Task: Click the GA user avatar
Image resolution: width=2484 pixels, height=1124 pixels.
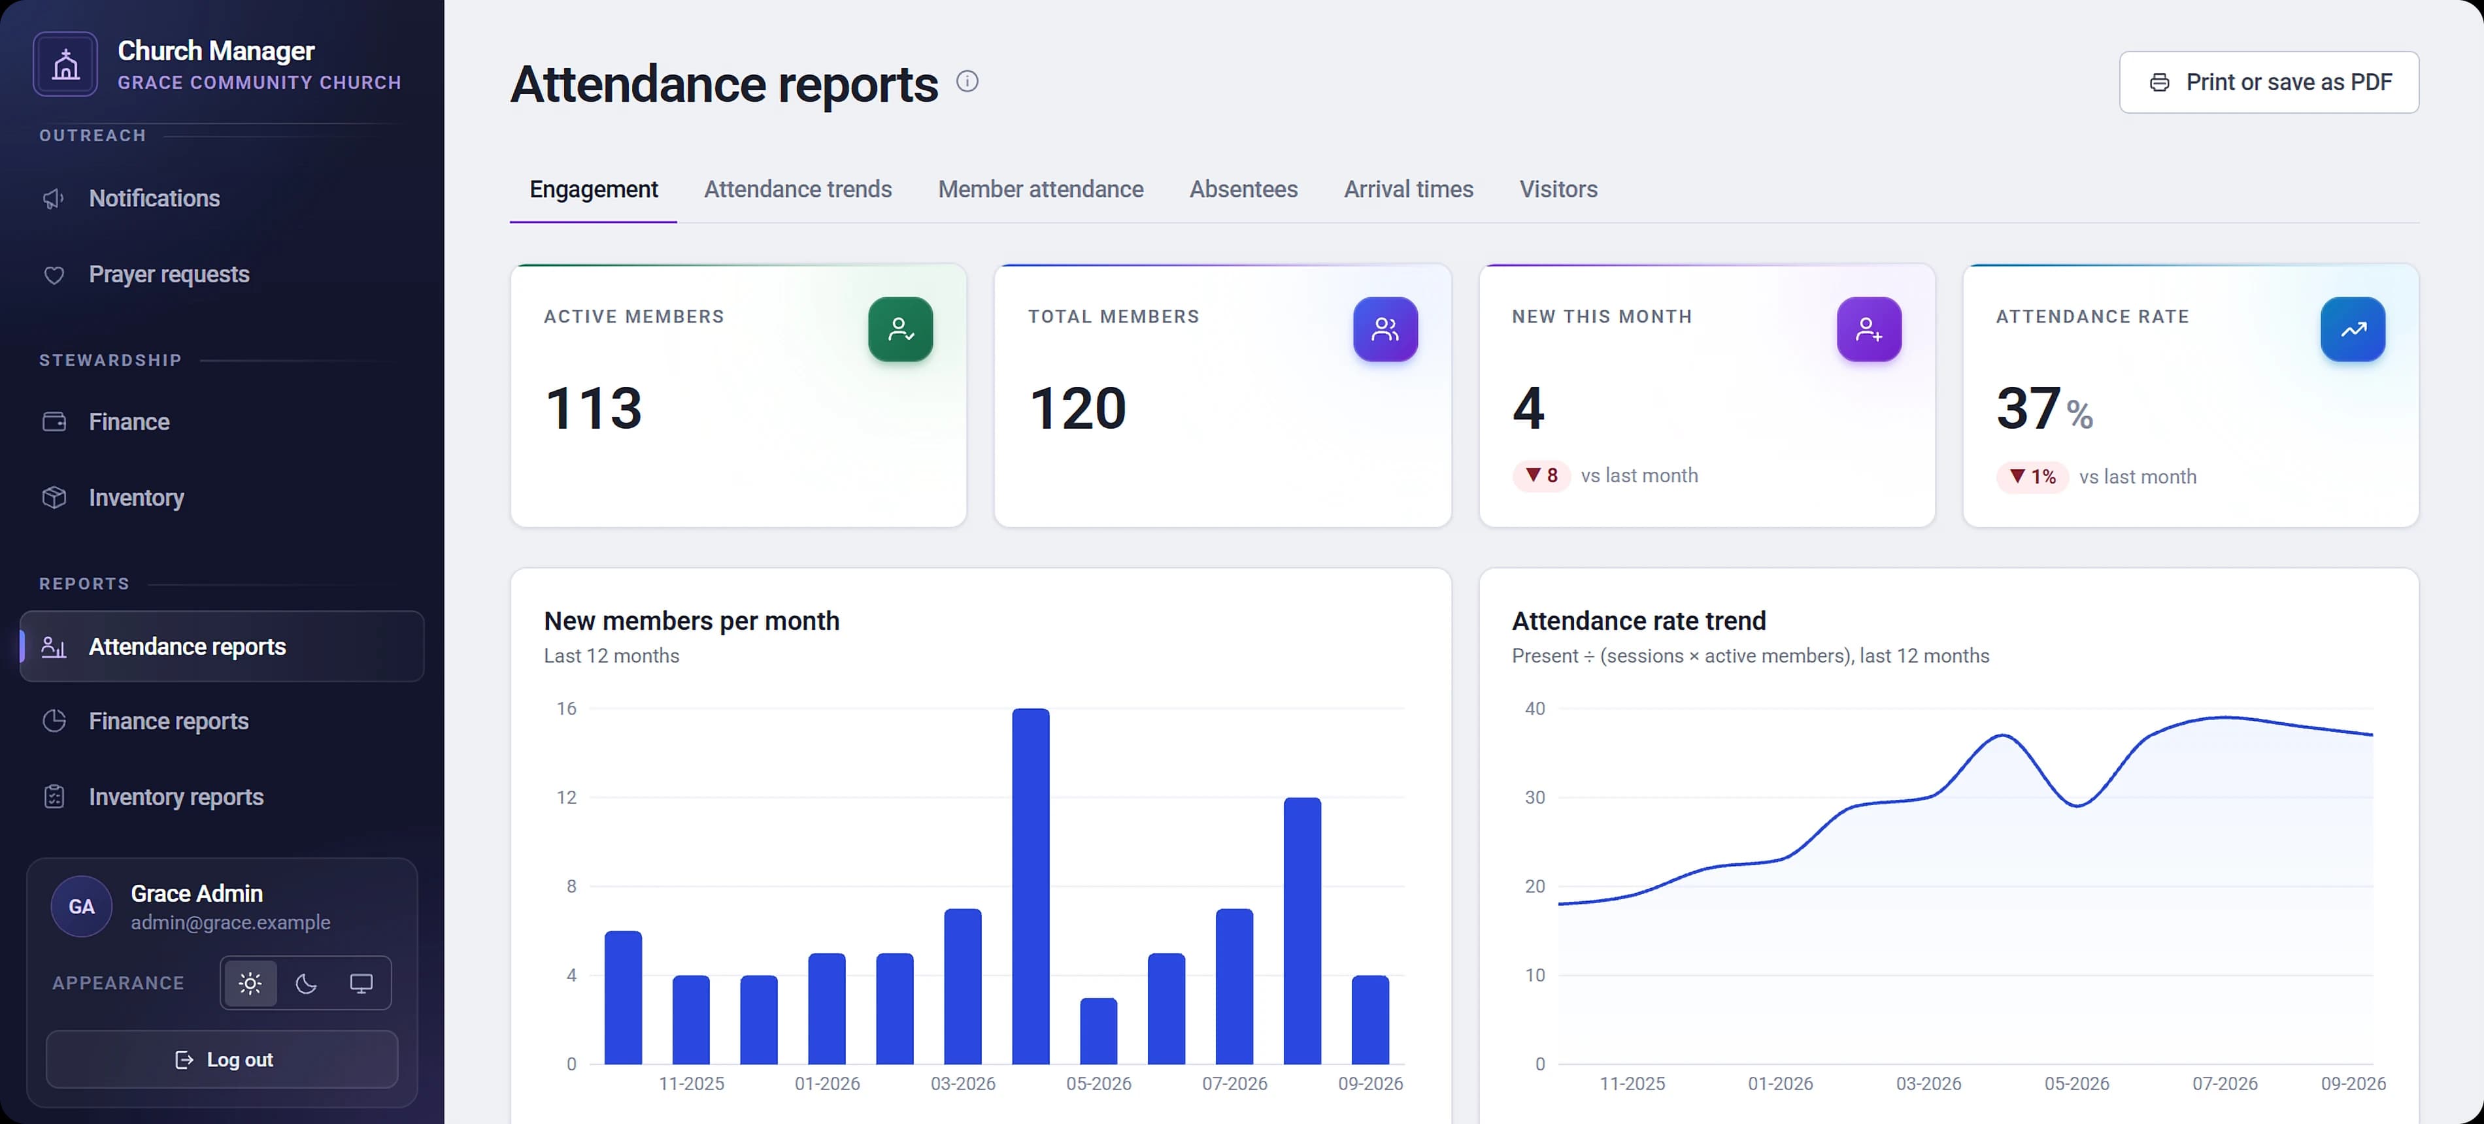Action: pyautogui.click(x=81, y=906)
